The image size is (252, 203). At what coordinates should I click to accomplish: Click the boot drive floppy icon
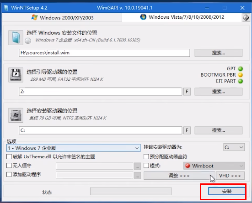coord(16,75)
